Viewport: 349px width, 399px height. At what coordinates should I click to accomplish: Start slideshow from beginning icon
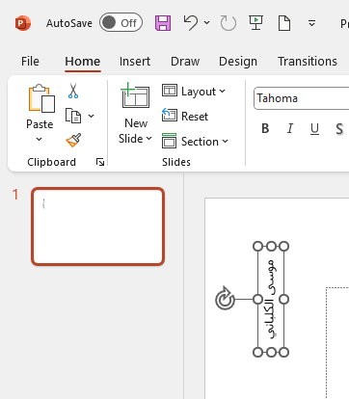pos(255,23)
